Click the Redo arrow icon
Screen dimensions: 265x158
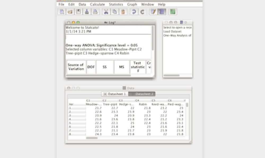click(142, 12)
